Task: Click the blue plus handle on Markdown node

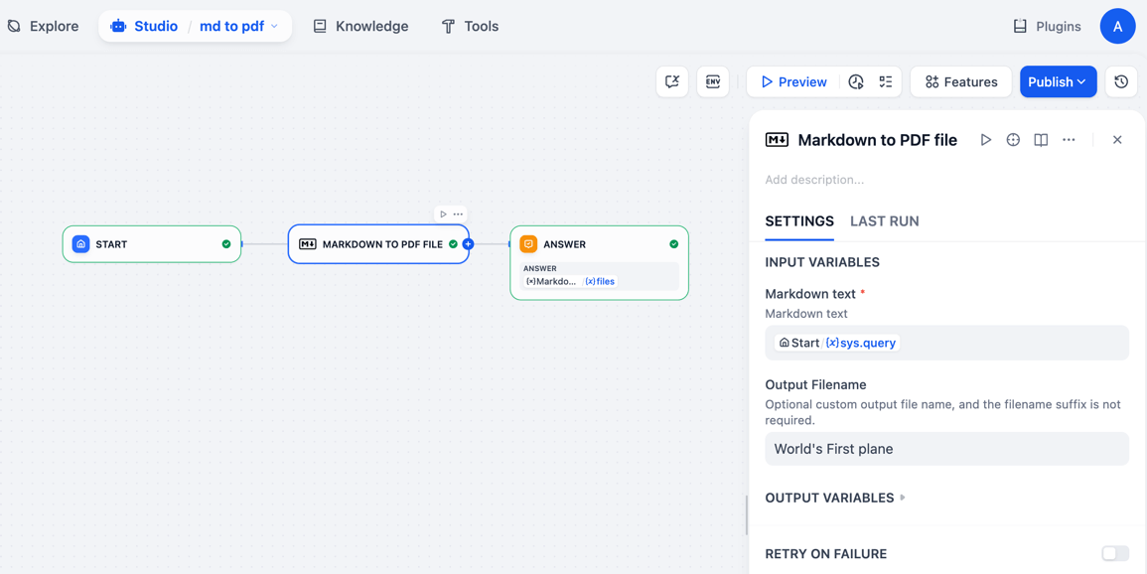Action: pos(468,244)
